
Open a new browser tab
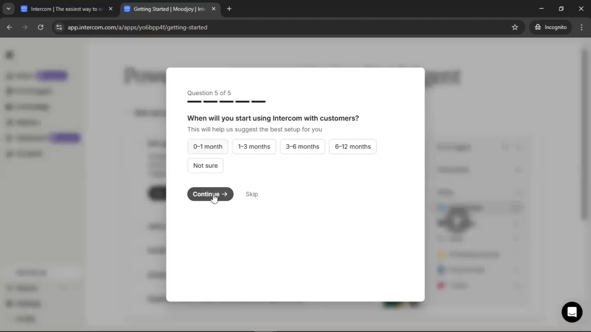[x=229, y=9]
